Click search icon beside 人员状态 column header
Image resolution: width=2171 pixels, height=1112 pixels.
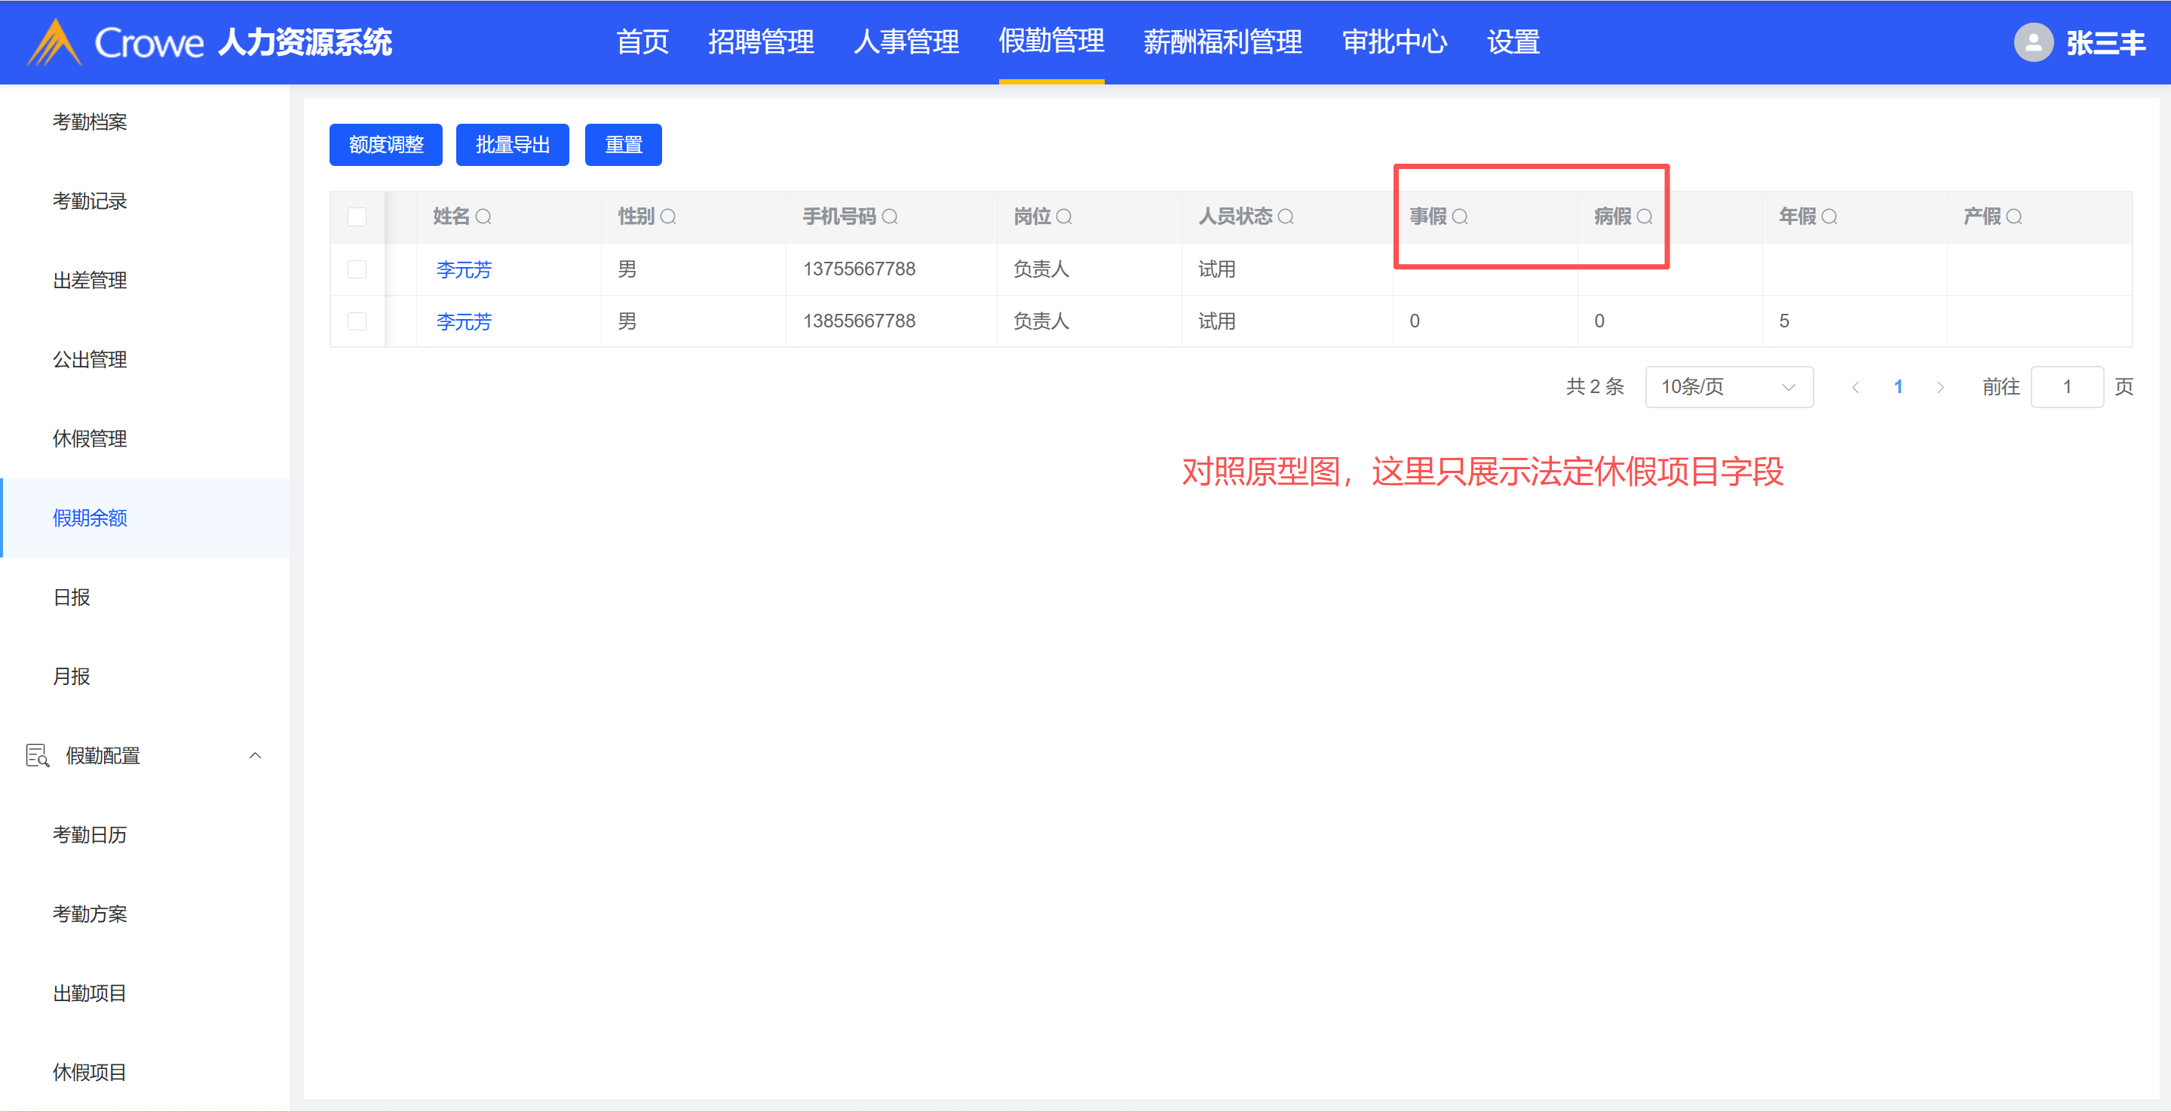tap(1285, 217)
